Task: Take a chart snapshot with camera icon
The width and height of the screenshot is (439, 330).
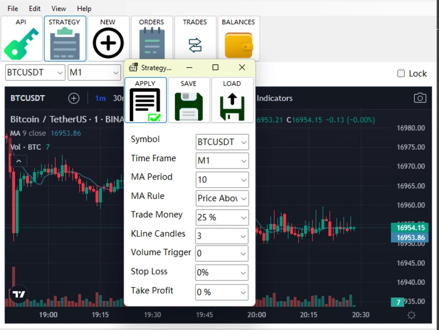Action: (420, 98)
